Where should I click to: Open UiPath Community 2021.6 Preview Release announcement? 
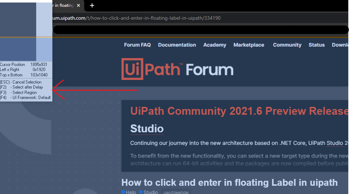coord(239,111)
